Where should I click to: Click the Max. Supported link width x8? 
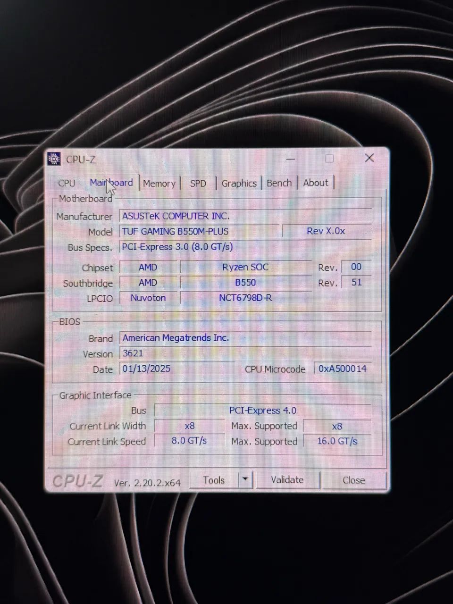[x=337, y=427]
